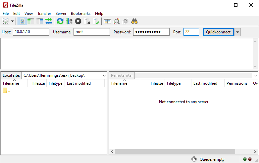
Task: Click the green activity LED indicator
Action: (245, 159)
